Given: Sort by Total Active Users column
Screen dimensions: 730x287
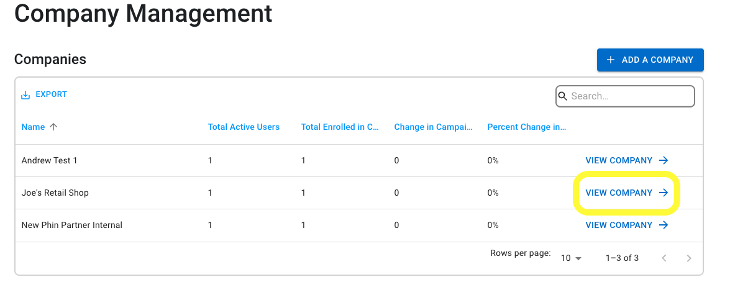Looking at the screenshot, I should pyautogui.click(x=244, y=127).
